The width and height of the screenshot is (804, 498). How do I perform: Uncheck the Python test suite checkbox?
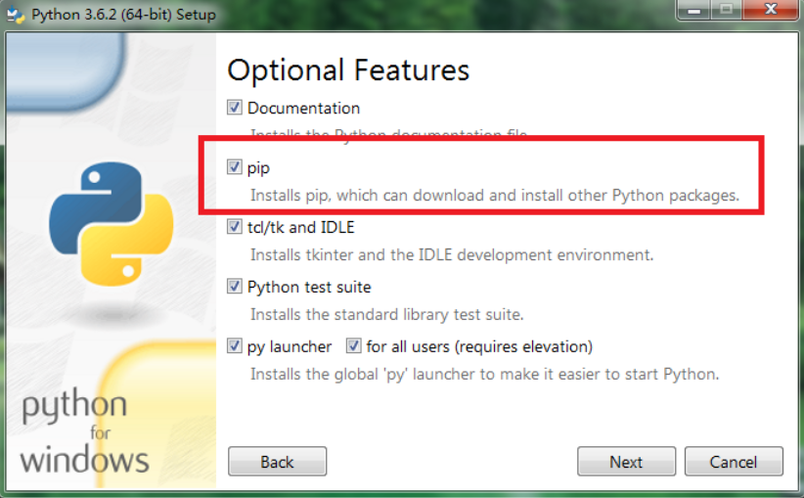click(235, 287)
